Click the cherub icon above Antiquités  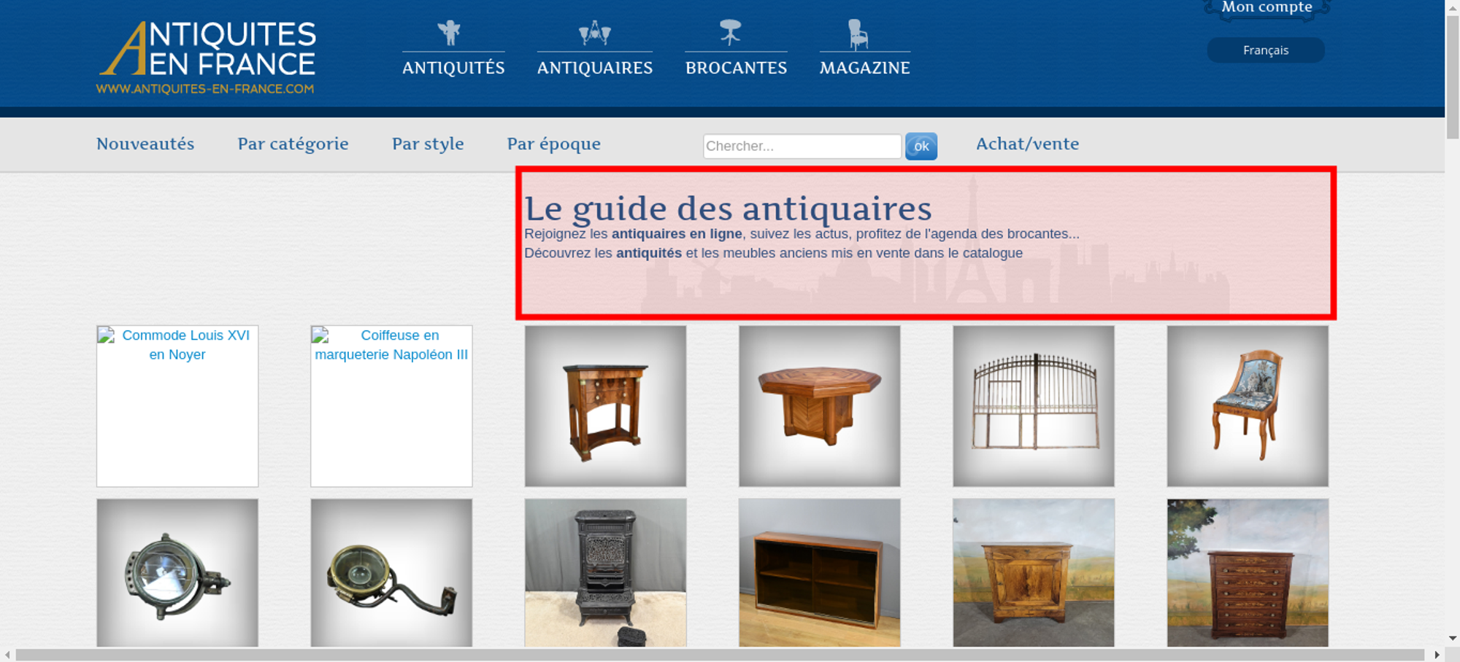coord(450,33)
